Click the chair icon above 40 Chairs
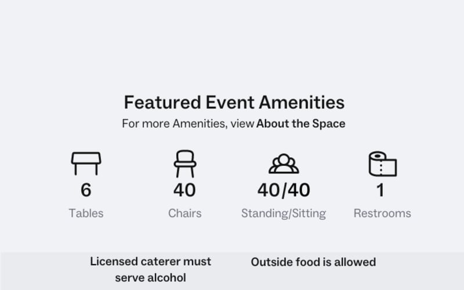This screenshot has height=290, width=464. pos(185,164)
